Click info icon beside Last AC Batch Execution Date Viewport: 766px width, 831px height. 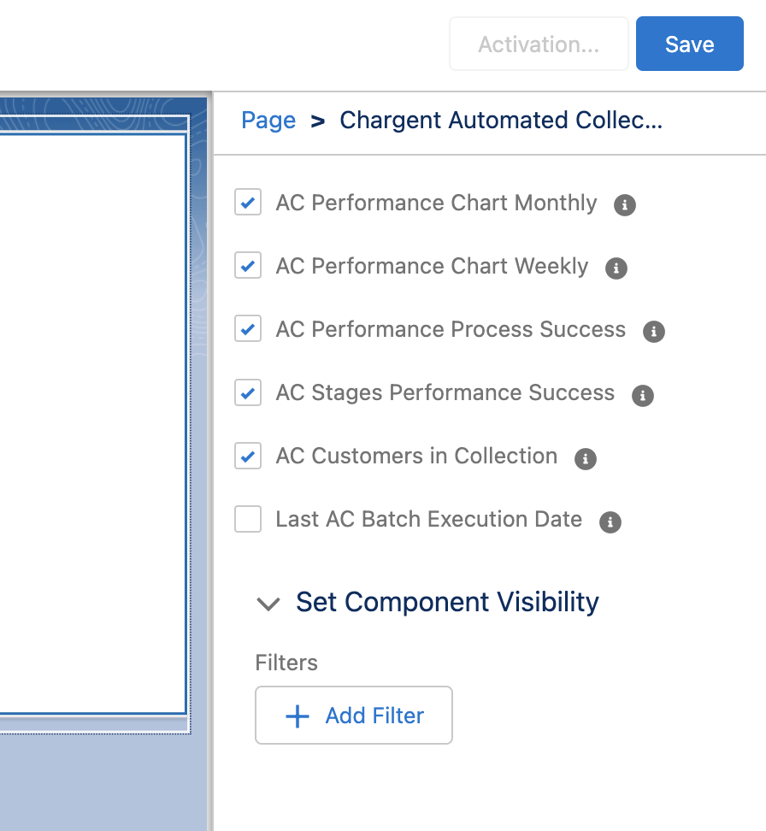610,522
